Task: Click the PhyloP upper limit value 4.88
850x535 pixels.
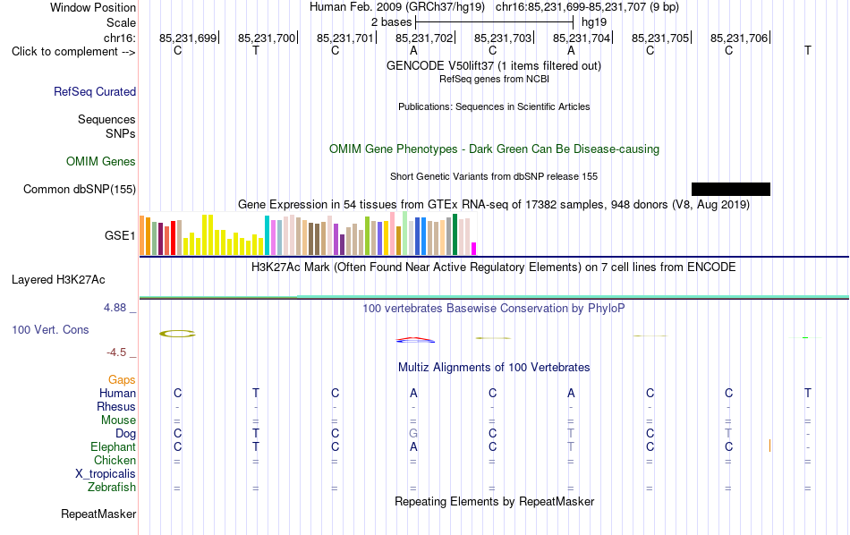Action: [x=115, y=308]
